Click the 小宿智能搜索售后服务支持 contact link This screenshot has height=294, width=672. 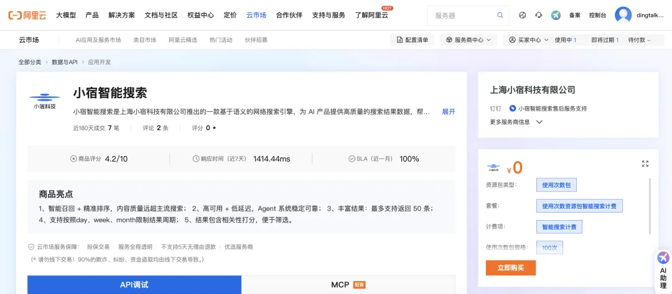pyautogui.click(x=553, y=109)
